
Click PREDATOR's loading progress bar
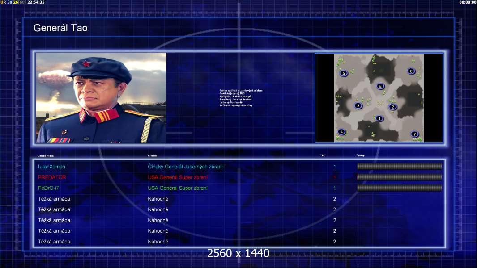tap(399, 177)
